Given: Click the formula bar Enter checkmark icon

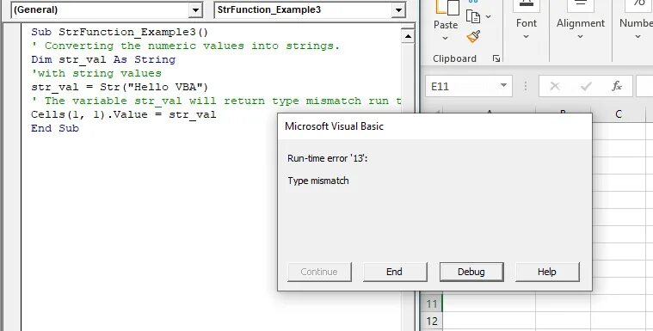Looking at the screenshot, I should pos(586,86).
